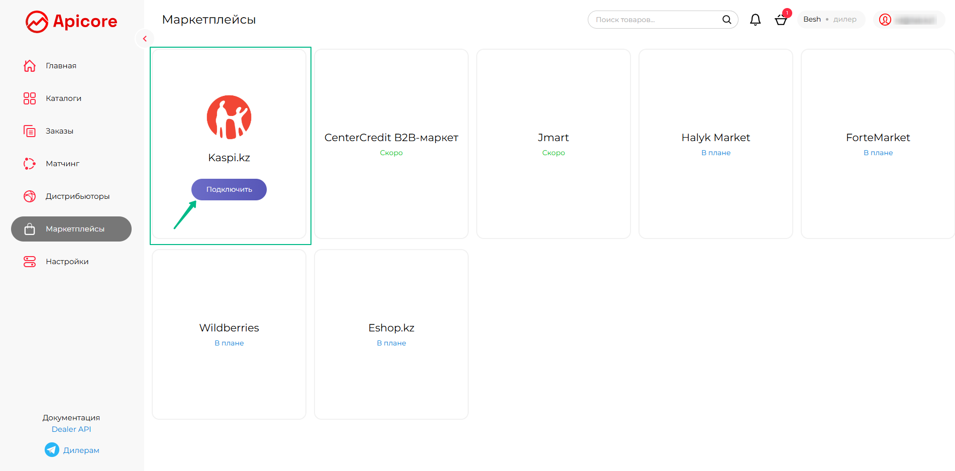Select the Halyk Market card
The width and height of the screenshot is (955, 471).
coord(715,144)
